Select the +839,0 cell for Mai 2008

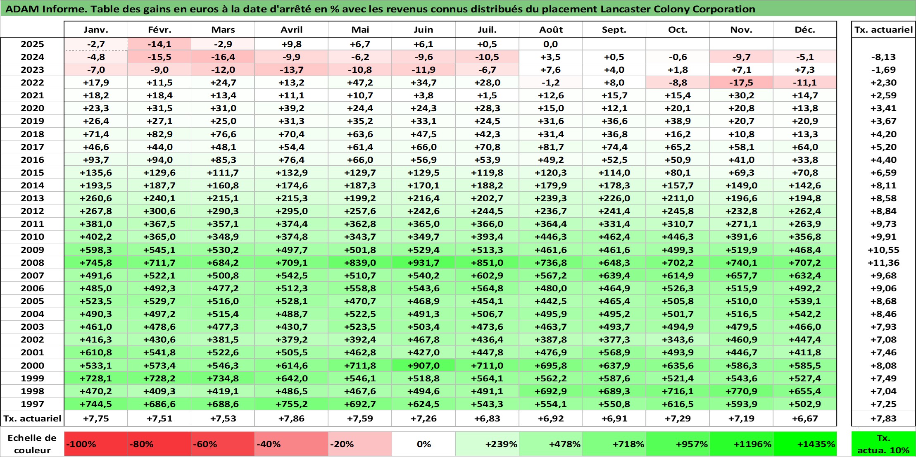[360, 263]
